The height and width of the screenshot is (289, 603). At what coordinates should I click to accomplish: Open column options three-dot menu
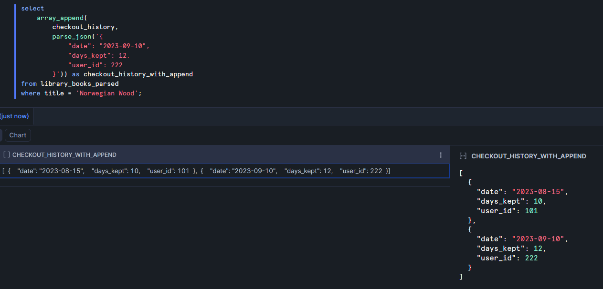coord(441,155)
